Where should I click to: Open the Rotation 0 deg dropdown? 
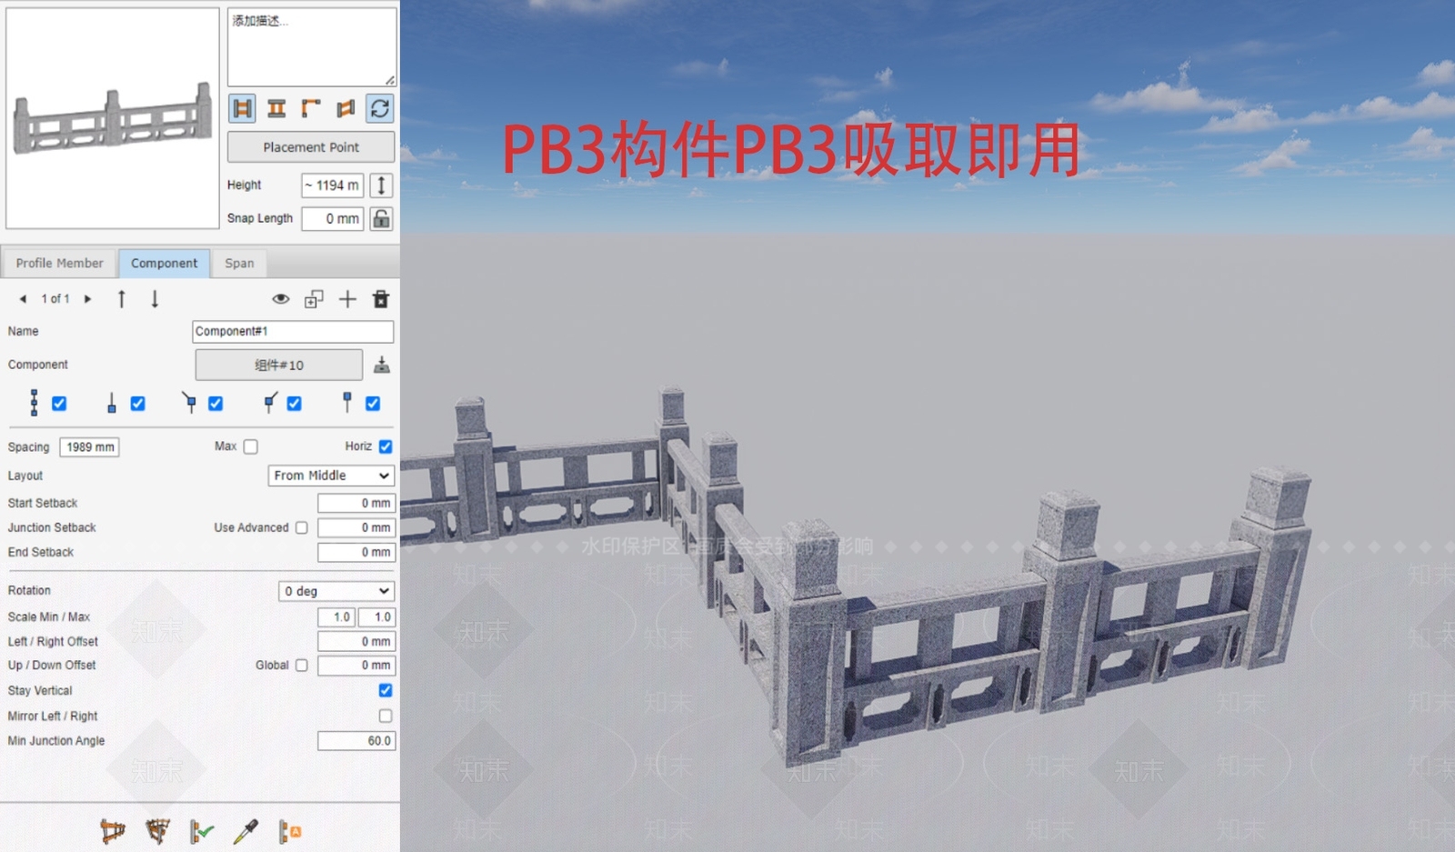pyautogui.click(x=336, y=591)
